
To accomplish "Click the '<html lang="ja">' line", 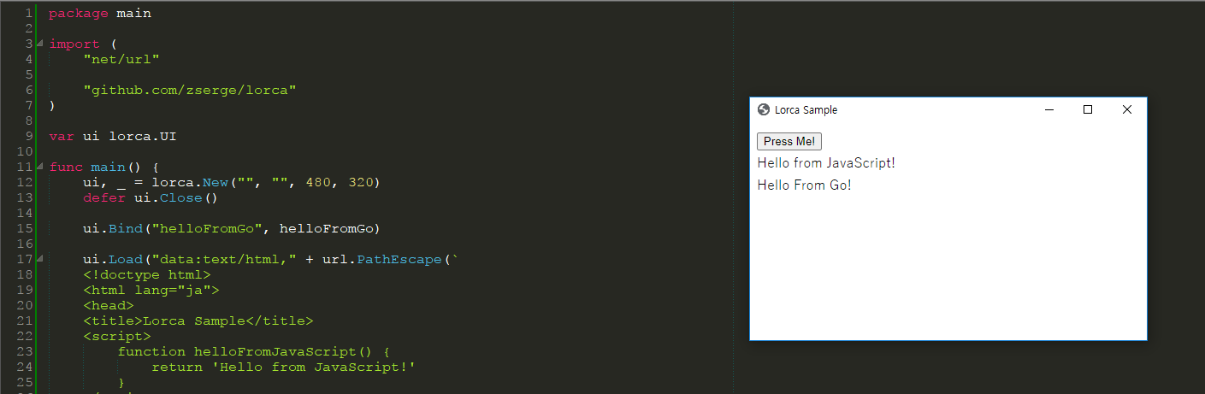I will pyautogui.click(x=151, y=290).
